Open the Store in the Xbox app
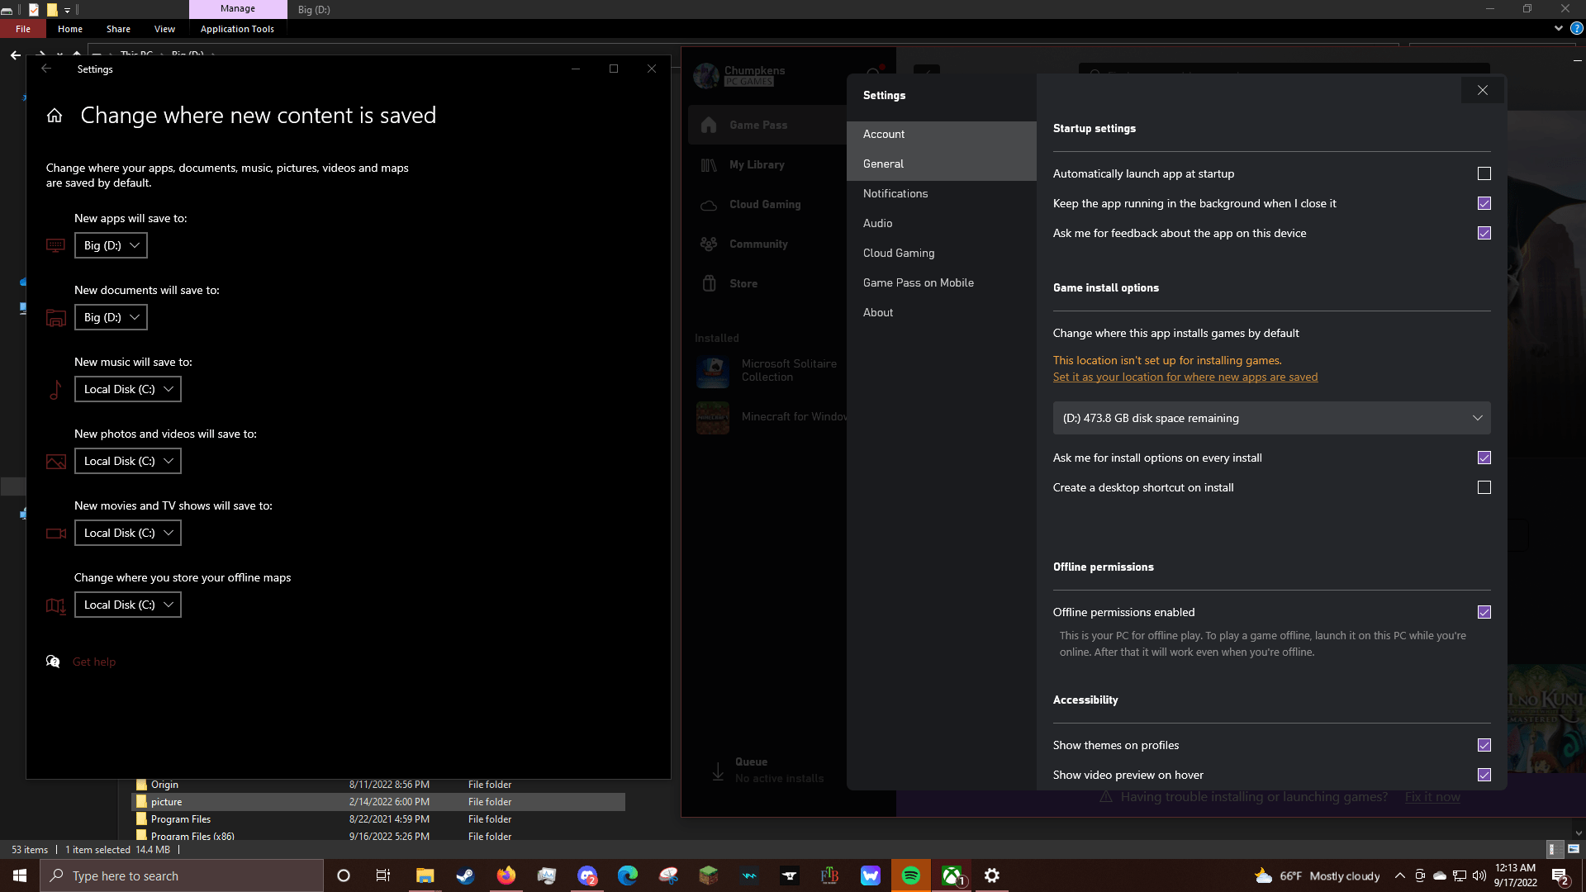Image resolution: width=1586 pixels, height=892 pixels. [x=743, y=283]
